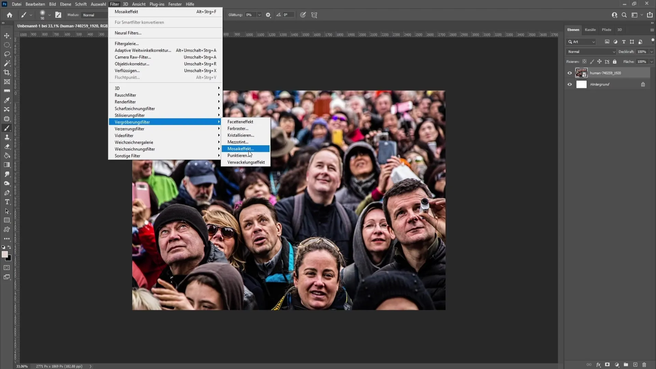
Task: Select the Magic Wand tool
Action: tap(7, 63)
